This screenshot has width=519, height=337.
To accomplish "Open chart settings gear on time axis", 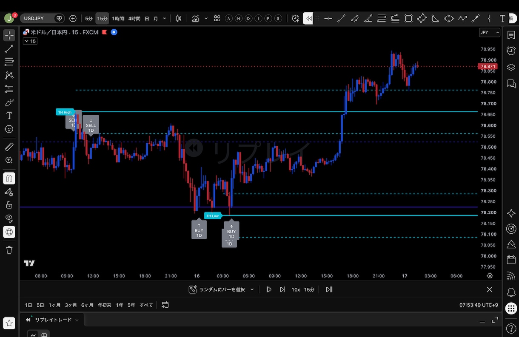I will [x=490, y=276].
